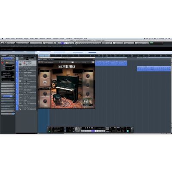
Task: Open the Takt grid type dropdown
Action: (129, 43)
